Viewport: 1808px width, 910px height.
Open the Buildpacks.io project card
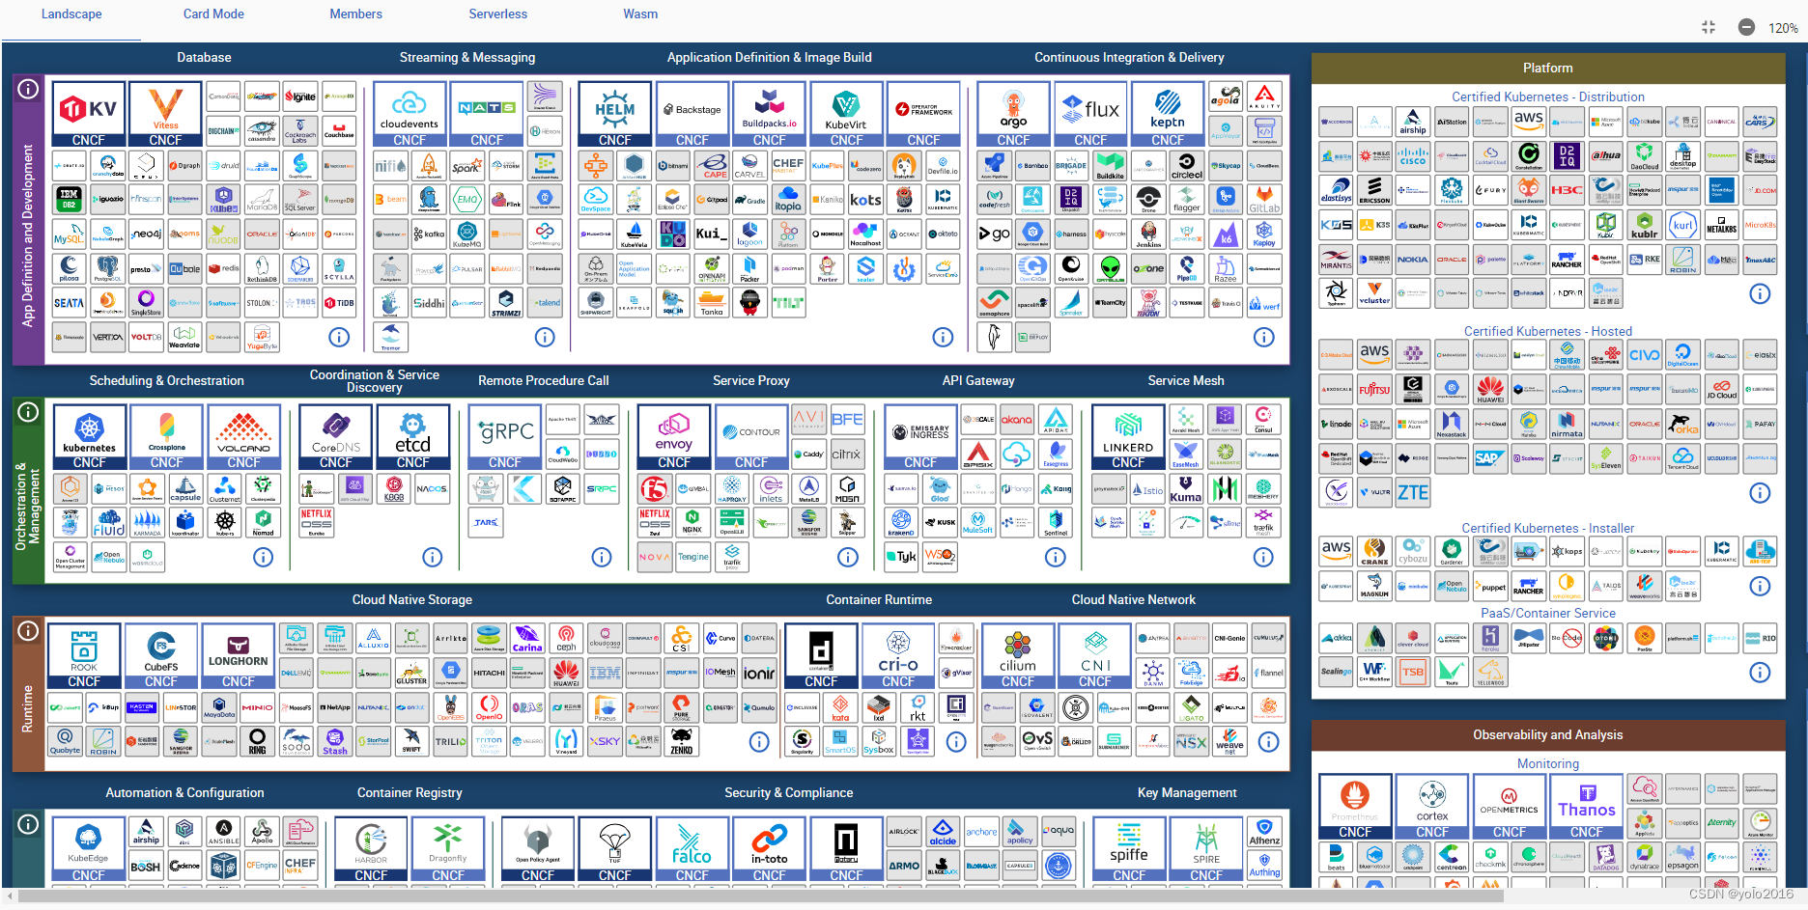(x=769, y=114)
